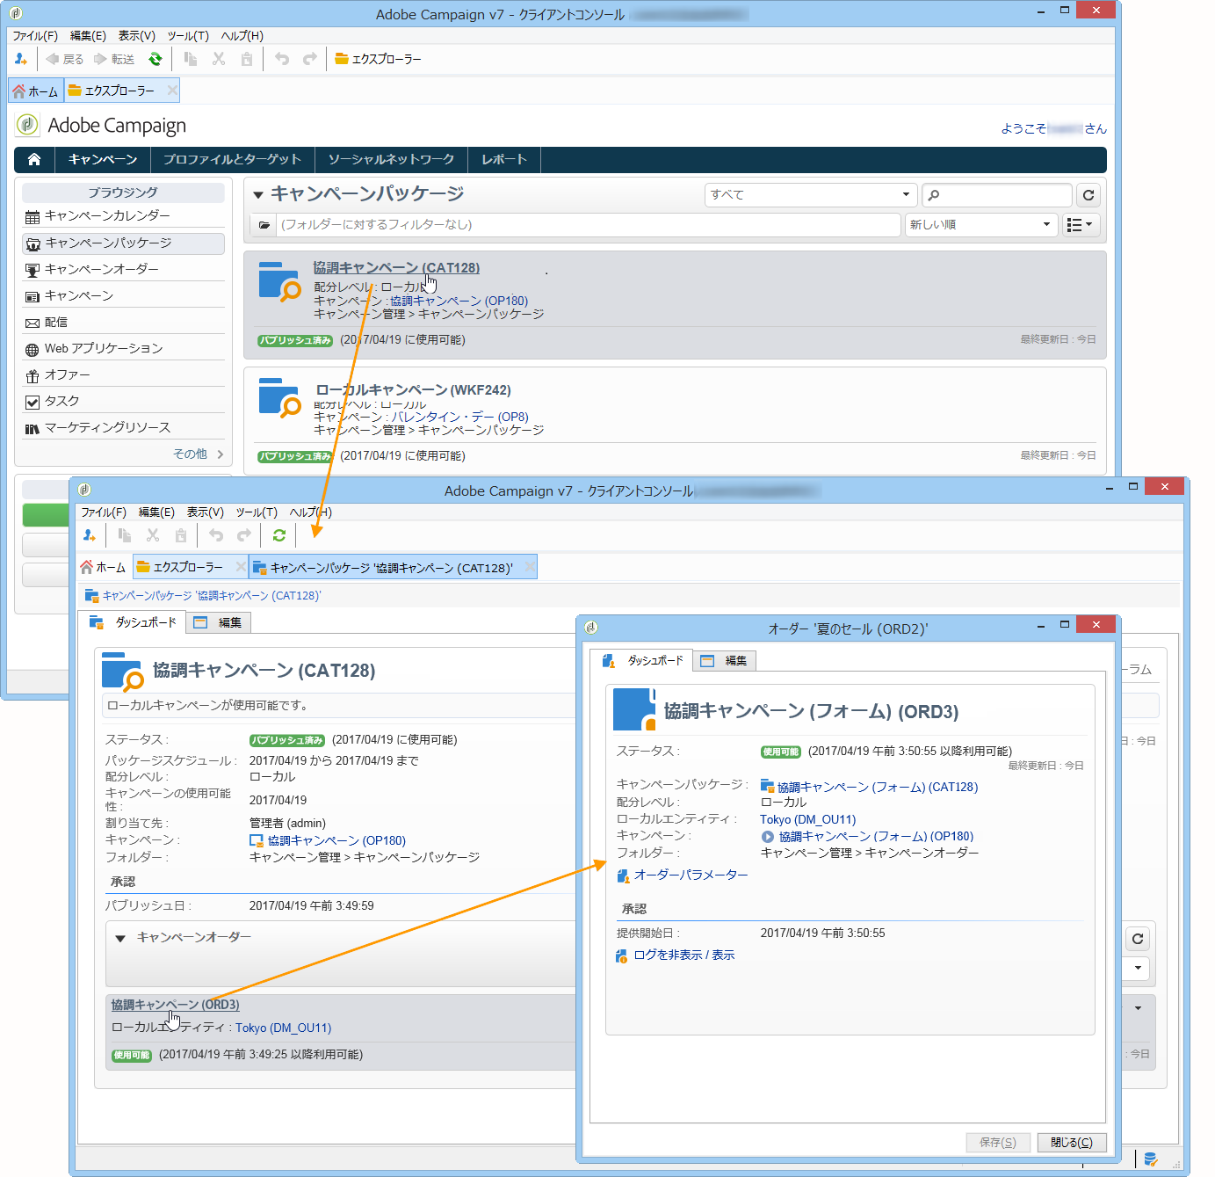The image size is (1215, 1177).
Task: Click the package icon of the 協調キャンペーン (CAT128) card
Action: 280,282
